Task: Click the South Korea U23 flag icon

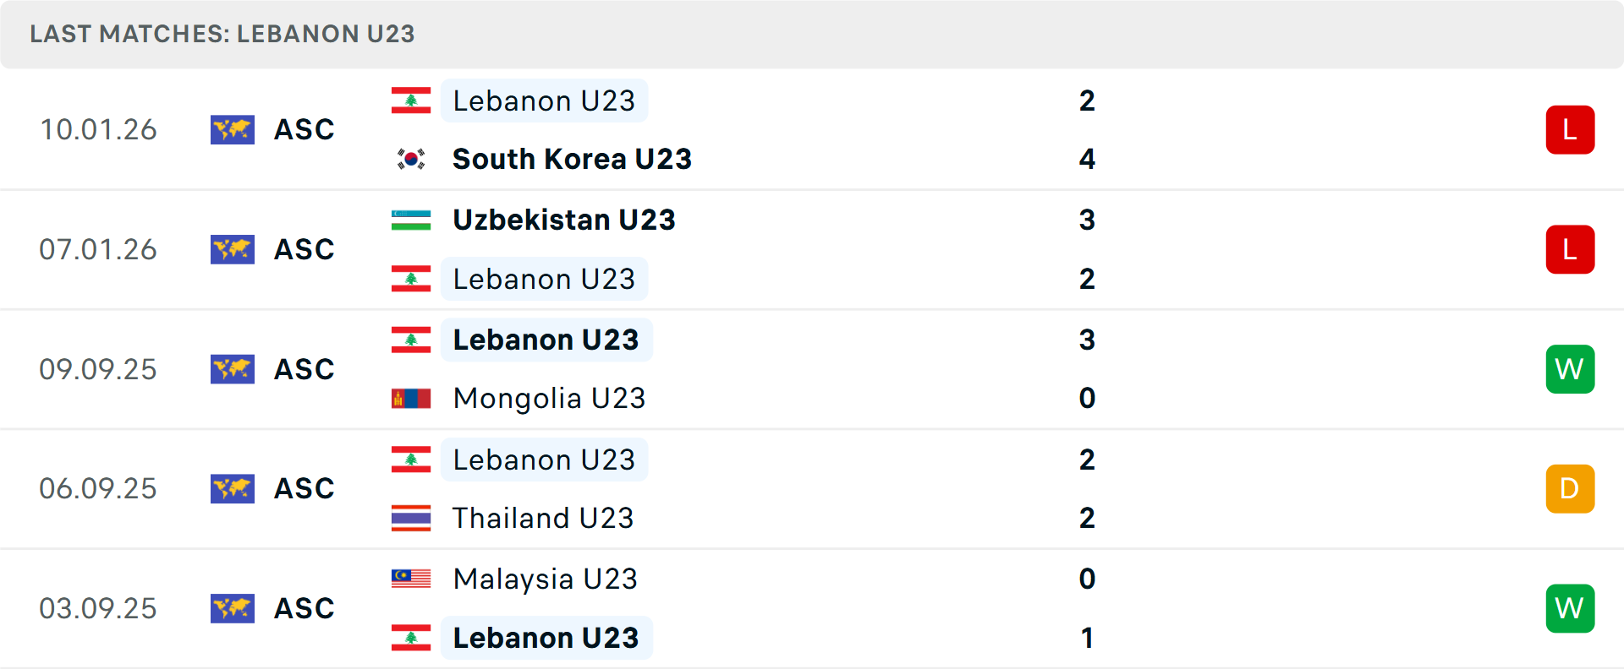Action: [411, 159]
